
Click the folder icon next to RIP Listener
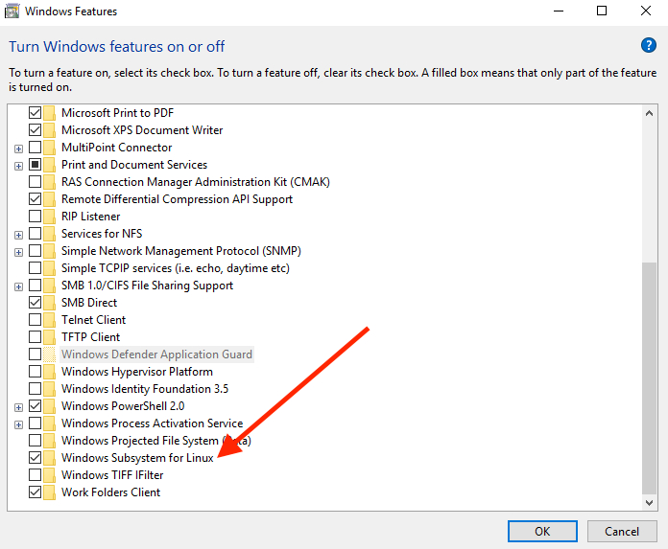[49, 217]
